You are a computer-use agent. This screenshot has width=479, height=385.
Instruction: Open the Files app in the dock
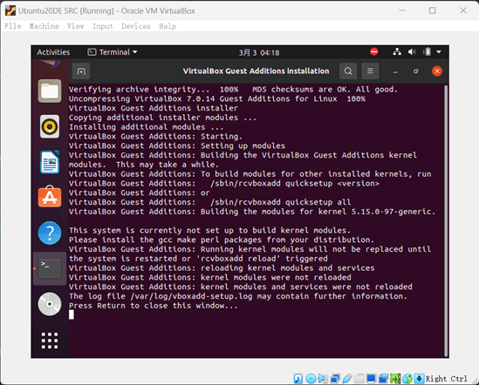(x=50, y=91)
